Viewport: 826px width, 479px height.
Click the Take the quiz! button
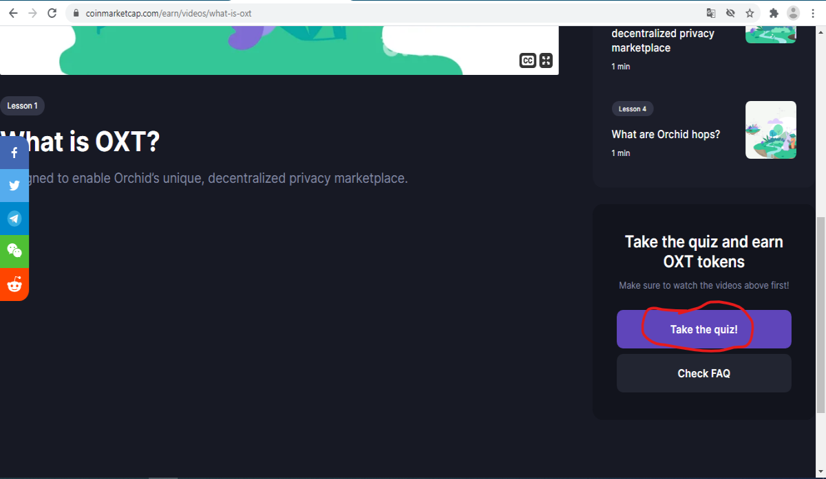pos(703,329)
